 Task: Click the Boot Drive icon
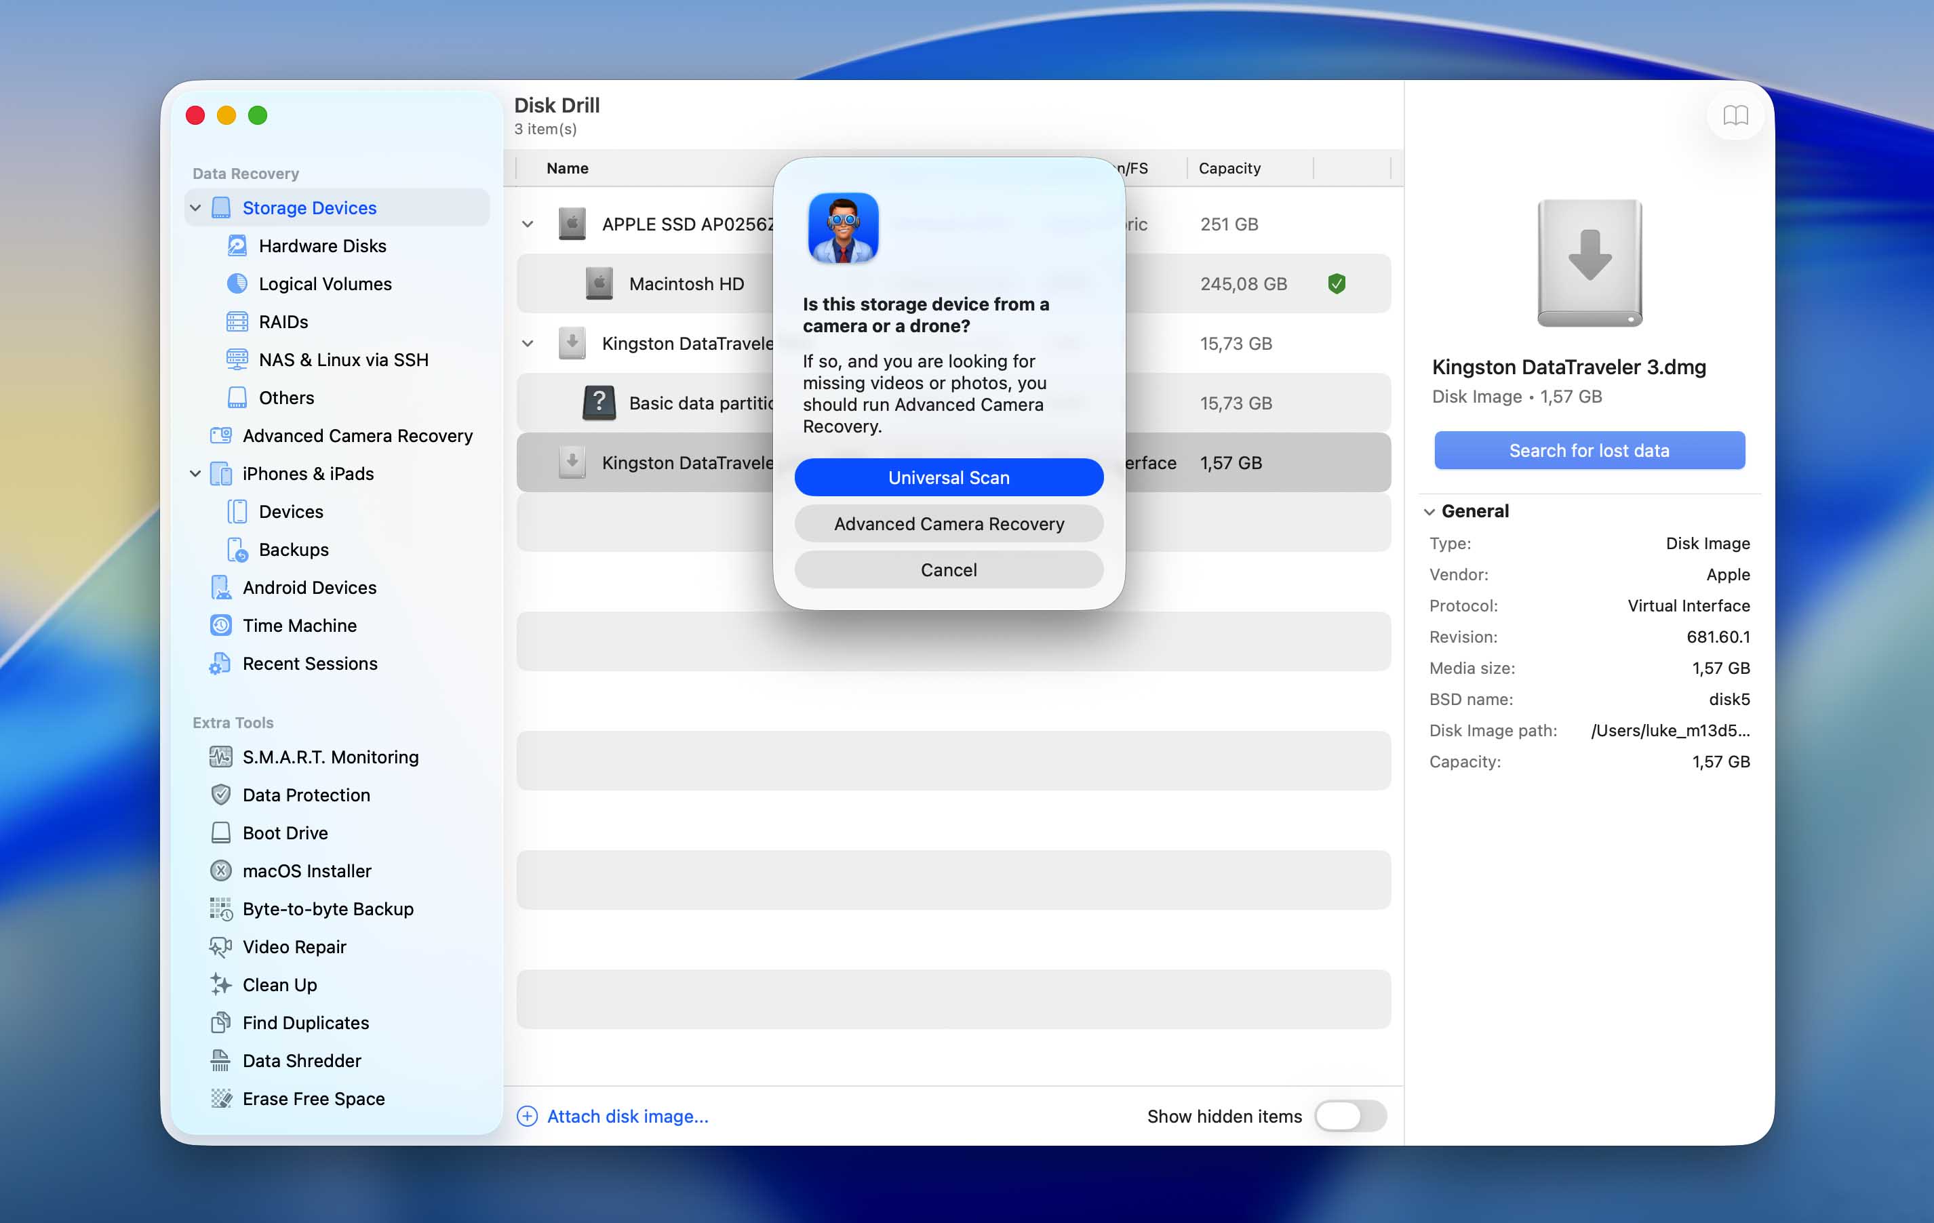tap(221, 833)
